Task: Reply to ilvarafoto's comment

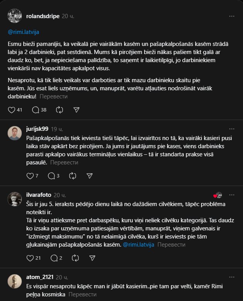Action: pyautogui.click(x=54, y=258)
